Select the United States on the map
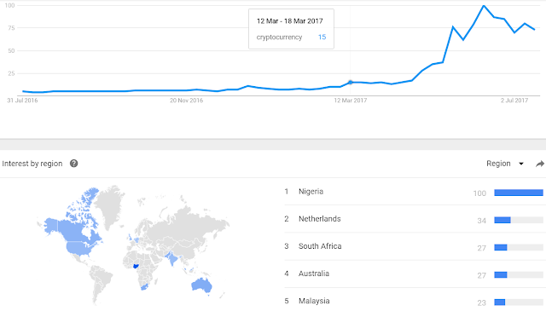This screenshot has width=546, height=311. point(79,248)
